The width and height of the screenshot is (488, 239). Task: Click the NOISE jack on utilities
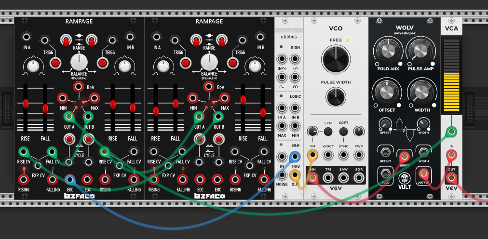click(282, 175)
